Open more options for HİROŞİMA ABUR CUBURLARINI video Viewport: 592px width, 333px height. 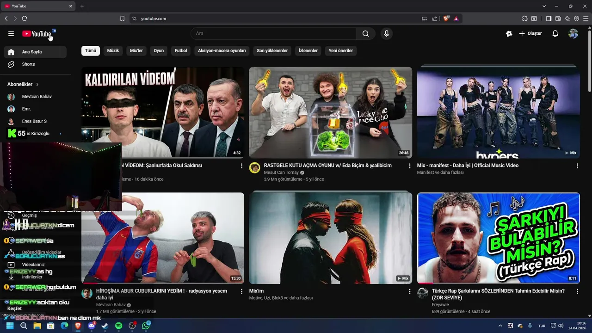pos(241,291)
